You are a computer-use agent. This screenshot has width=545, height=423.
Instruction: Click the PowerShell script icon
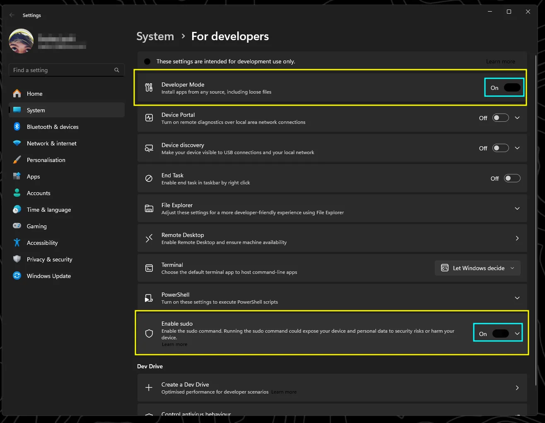click(149, 298)
